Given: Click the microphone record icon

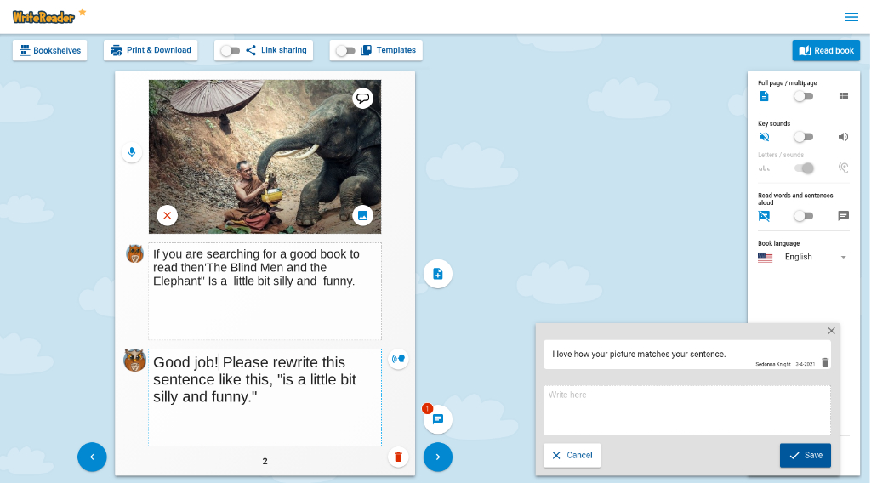Looking at the screenshot, I should pyautogui.click(x=132, y=152).
